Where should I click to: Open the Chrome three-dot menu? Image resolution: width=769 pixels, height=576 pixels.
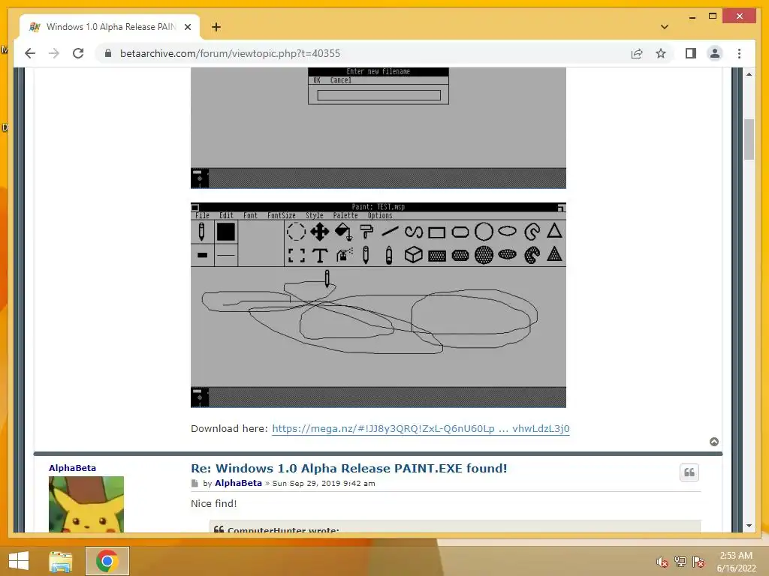coord(739,53)
